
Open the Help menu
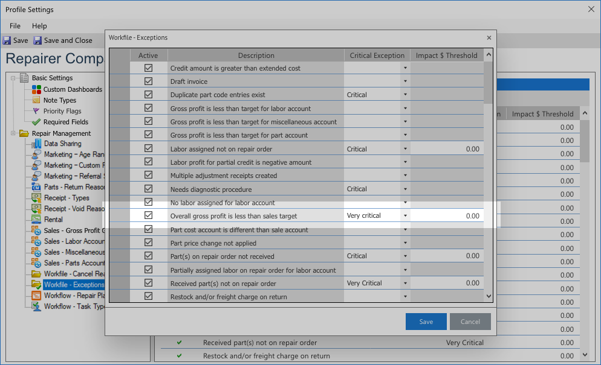point(39,26)
